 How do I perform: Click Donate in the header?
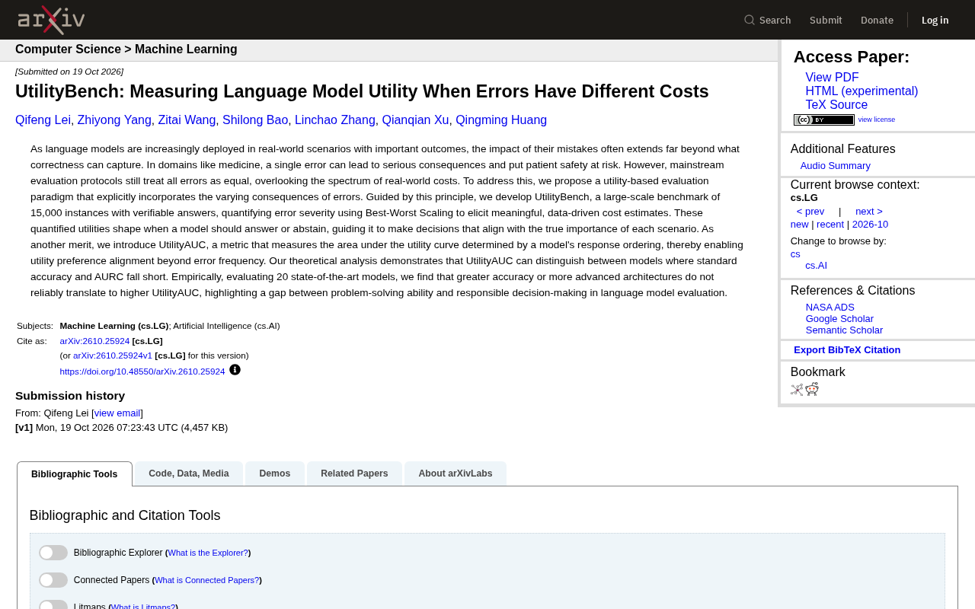(877, 20)
